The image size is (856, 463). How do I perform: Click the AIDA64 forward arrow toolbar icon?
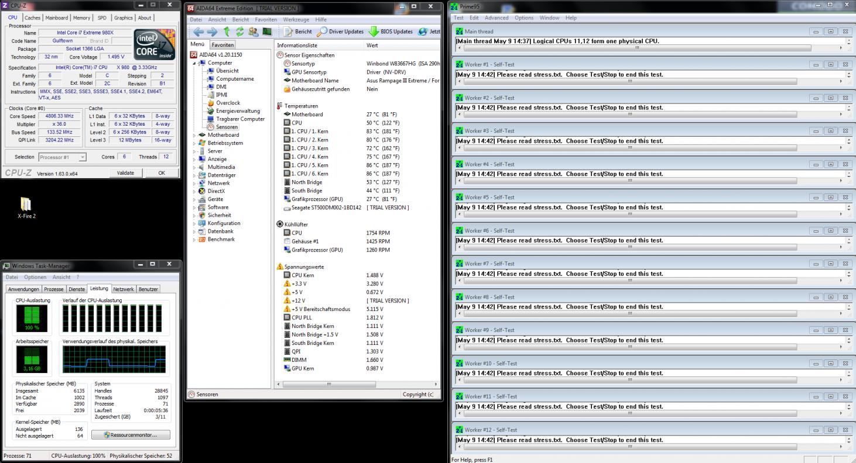214,32
